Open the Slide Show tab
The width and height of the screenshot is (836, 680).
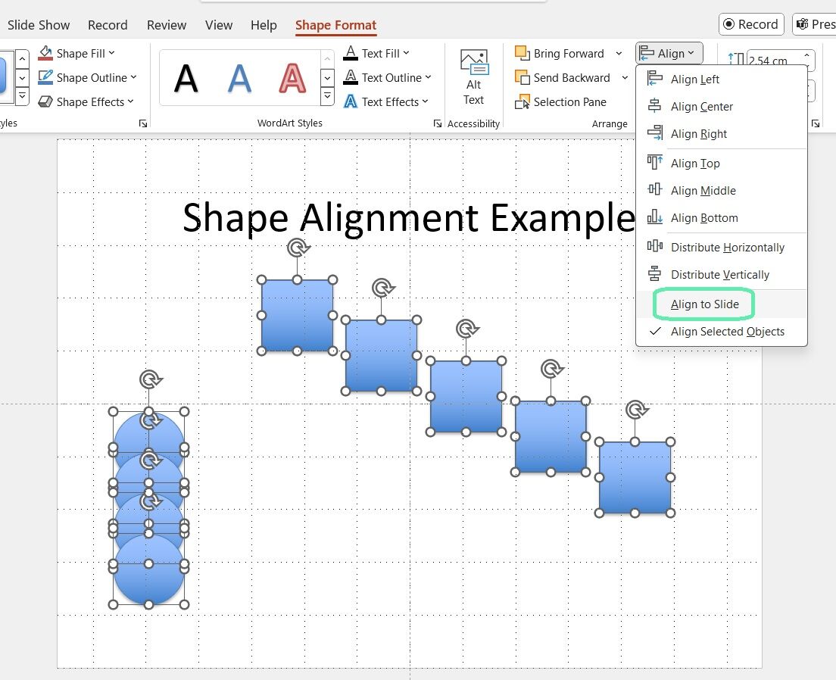39,25
